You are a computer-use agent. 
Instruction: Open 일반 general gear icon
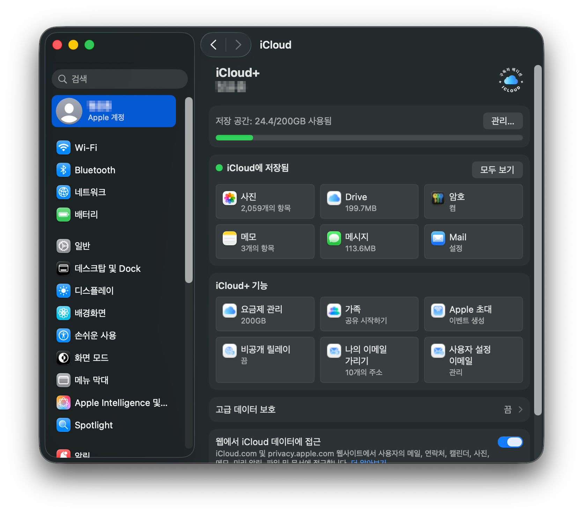tap(64, 246)
